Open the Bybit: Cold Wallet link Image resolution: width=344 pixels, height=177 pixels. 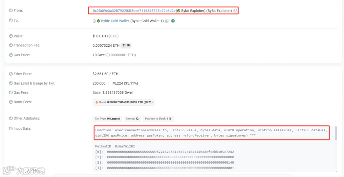click(x=115, y=21)
